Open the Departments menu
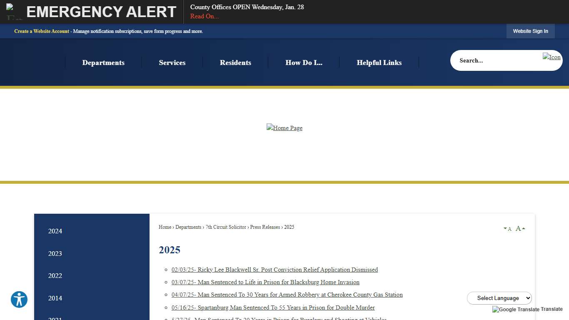This screenshot has height=320, width=569. click(x=103, y=62)
